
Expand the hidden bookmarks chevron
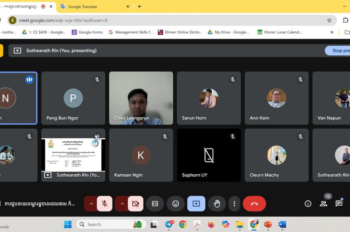(332, 32)
